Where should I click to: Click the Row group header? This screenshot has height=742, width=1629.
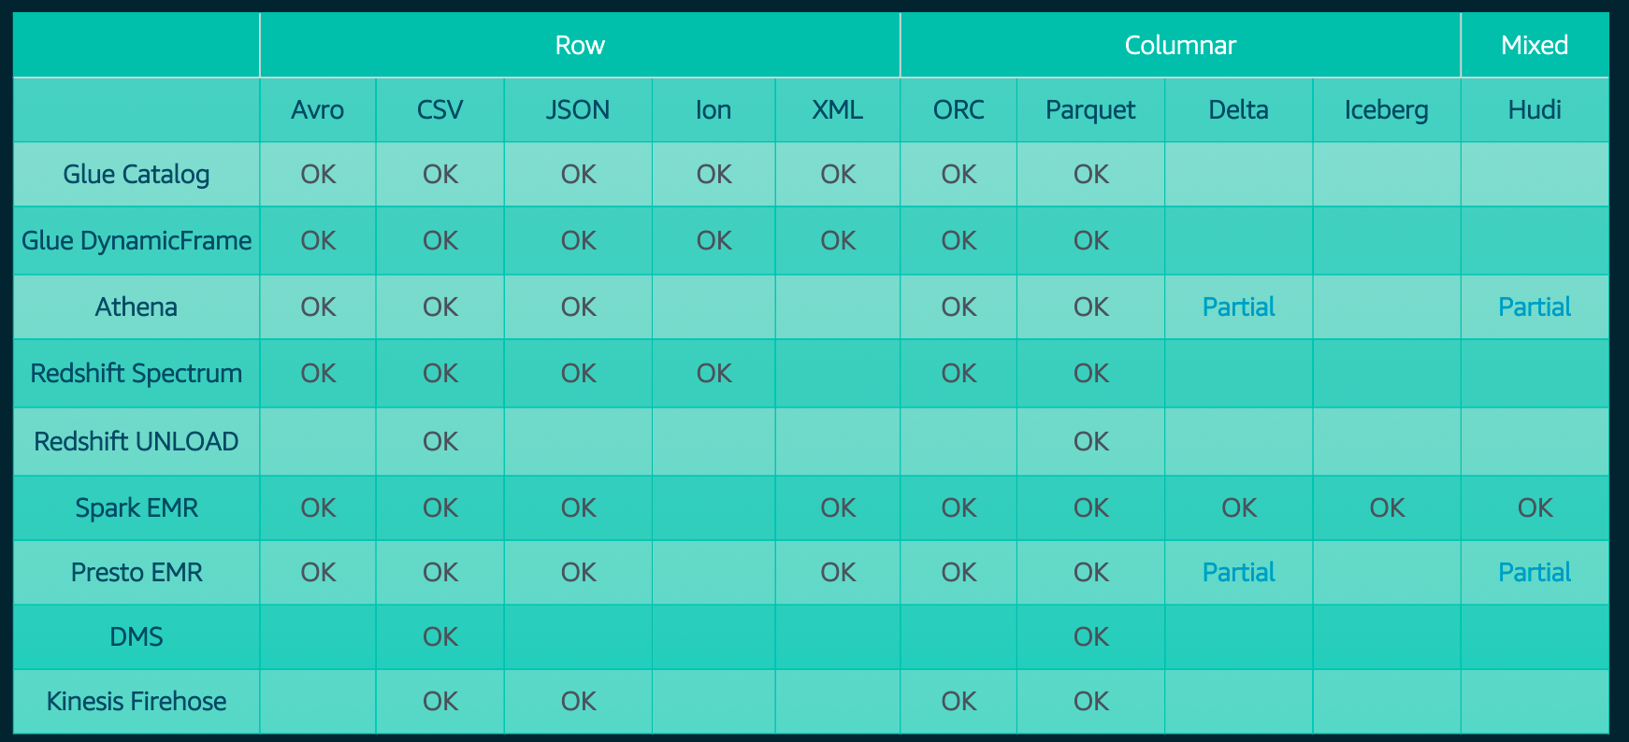(580, 45)
